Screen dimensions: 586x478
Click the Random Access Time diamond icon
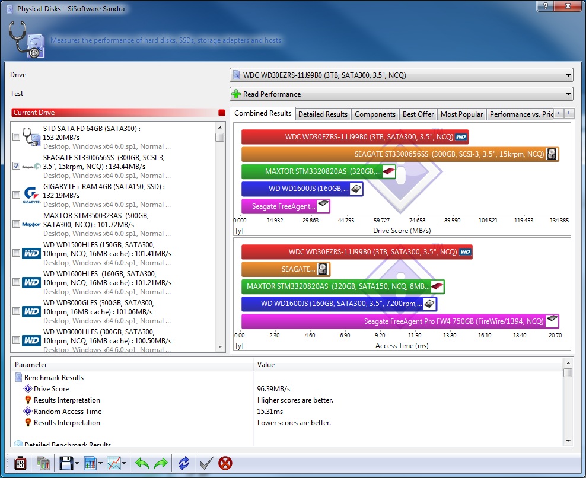click(28, 411)
